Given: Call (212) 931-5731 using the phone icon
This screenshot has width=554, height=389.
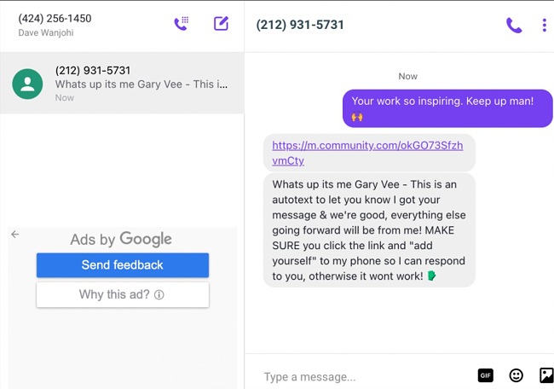Looking at the screenshot, I should tap(514, 25).
